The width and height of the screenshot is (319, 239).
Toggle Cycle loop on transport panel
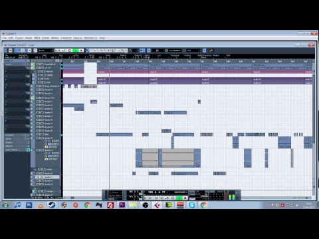point(166,198)
